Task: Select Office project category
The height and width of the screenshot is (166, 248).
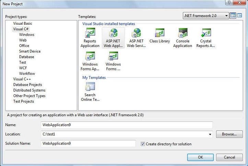Action: click(x=24, y=46)
